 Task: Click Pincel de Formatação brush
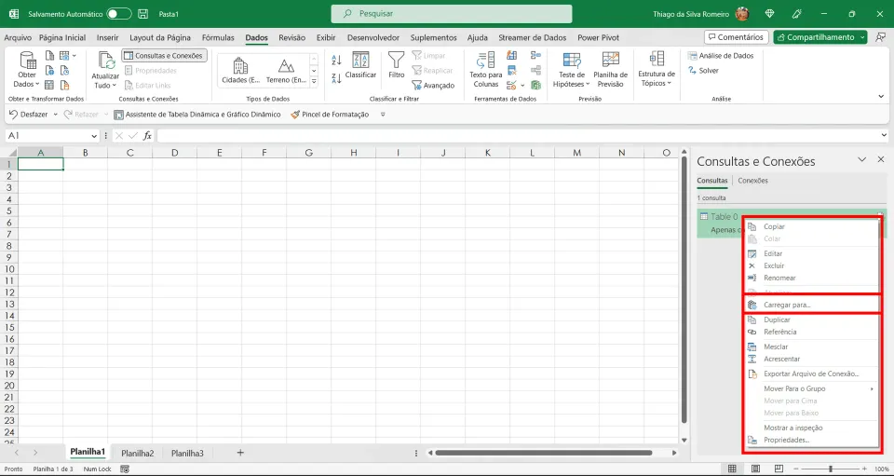[330, 115]
